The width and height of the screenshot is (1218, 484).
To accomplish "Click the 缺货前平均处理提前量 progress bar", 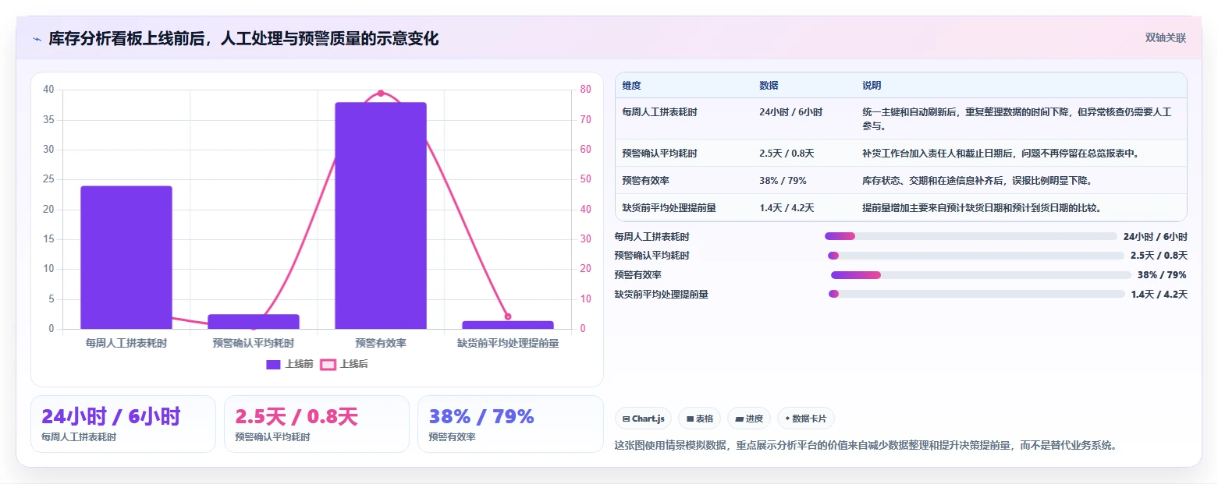I will click(x=976, y=294).
